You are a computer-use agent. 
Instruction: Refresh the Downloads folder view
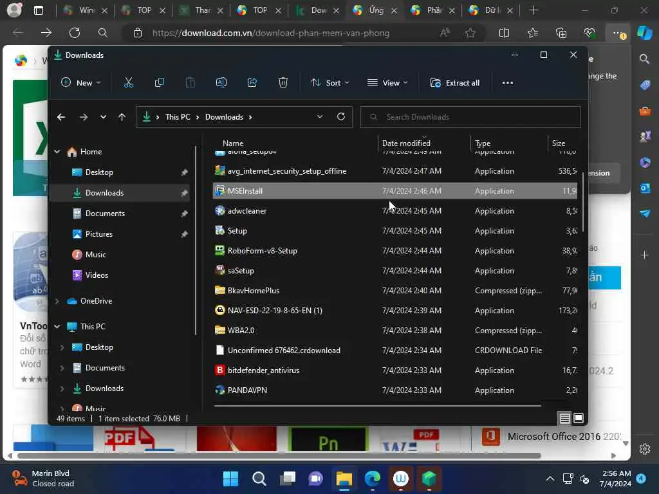point(341,117)
